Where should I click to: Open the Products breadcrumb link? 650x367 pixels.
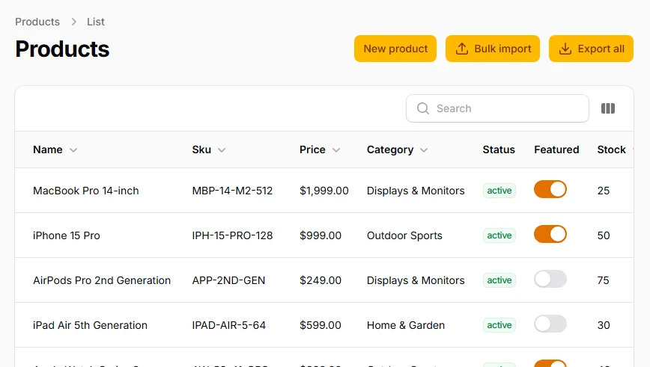[x=37, y=22]
